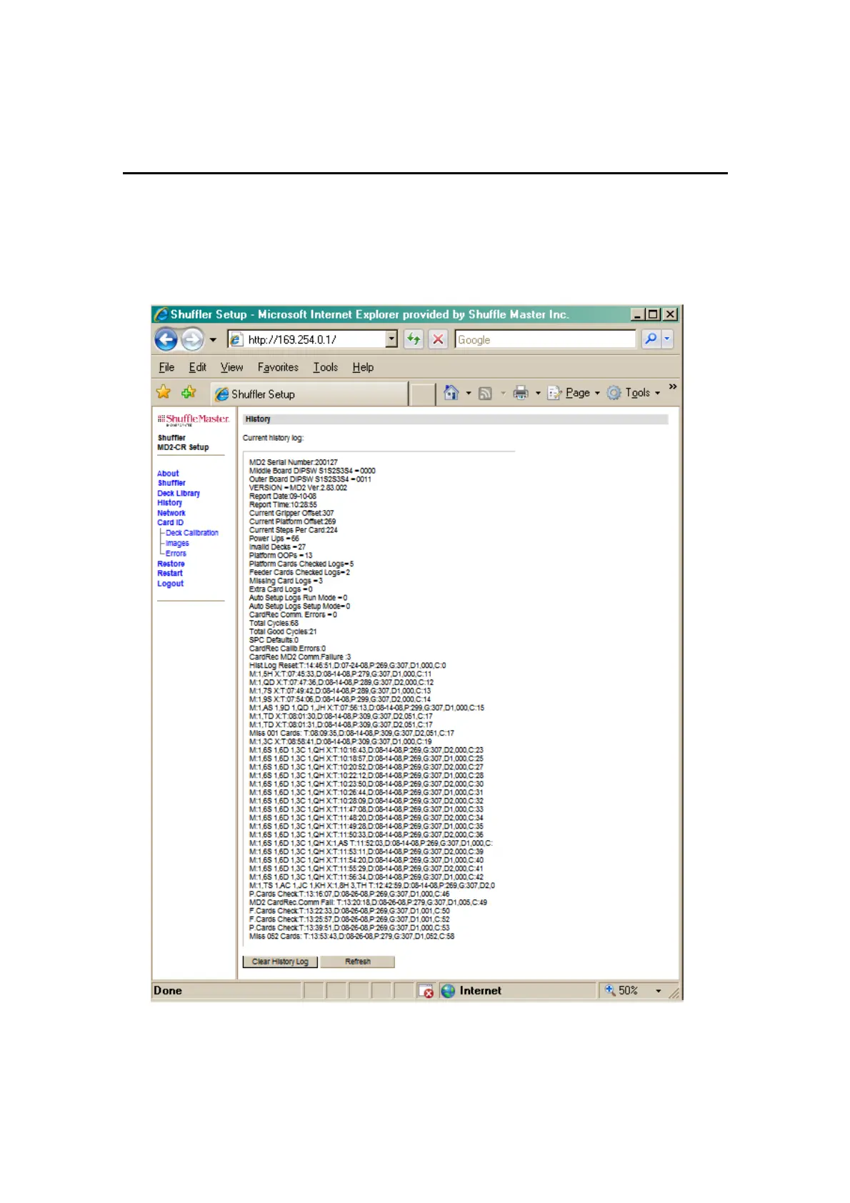850x1203 pixels.
Task: Expand the address bar URL history dropdown
Action: click(x=391, y=339)
